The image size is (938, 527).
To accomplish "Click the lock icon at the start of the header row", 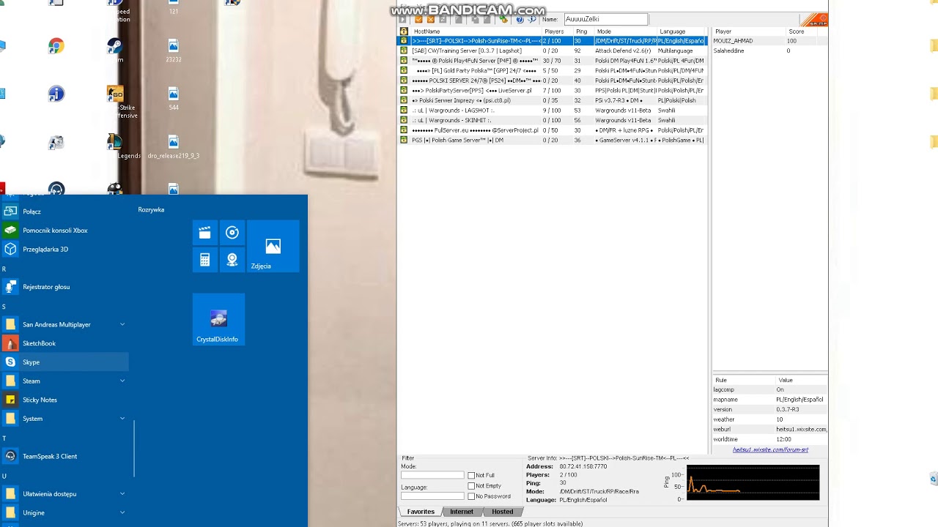I will 404,31.
